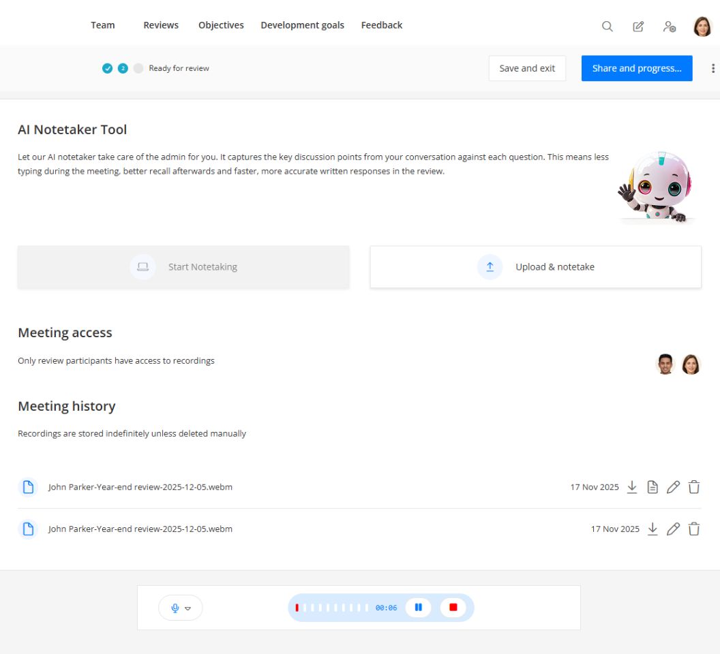Click the audio level meter bars
The width and height of the screenshot is (720, 654).
pyautogui.click(x=331, y=608)
